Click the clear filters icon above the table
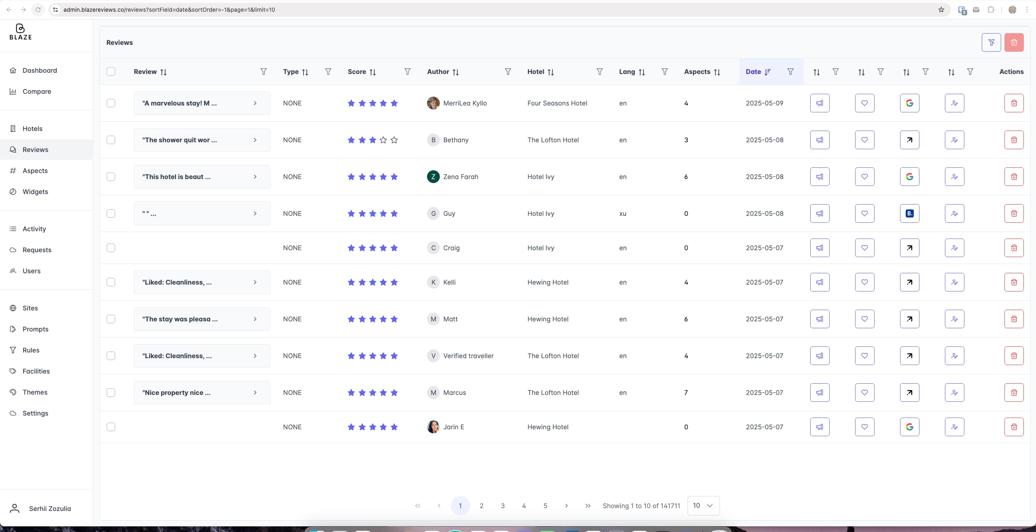The image size is (1036, 532). (x=991, y=42)
